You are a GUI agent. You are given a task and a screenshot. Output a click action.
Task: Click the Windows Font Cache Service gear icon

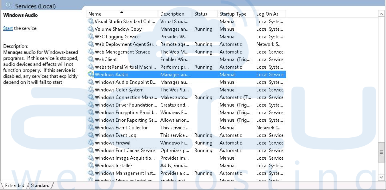coord(90,150)
